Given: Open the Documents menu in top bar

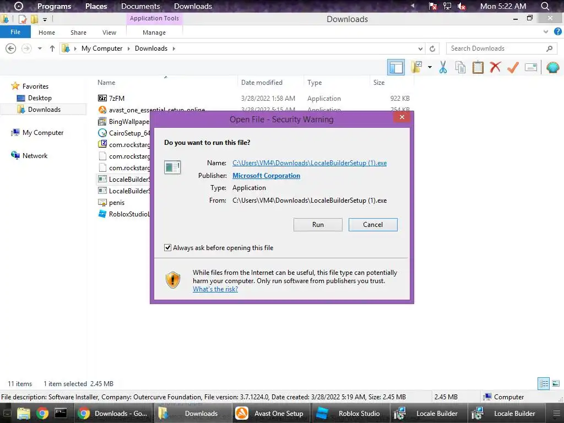Looking at the screenshot, I should (140, 6).
